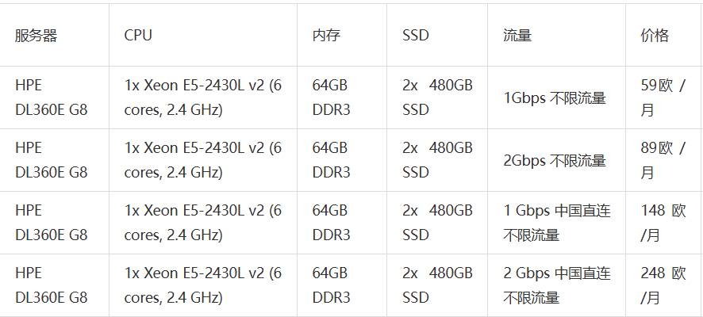Select Xeon E5-2430L cell in 248 欧 row
Image resolution: width=703 pixels, height=317 pixels.
point(203,285)
